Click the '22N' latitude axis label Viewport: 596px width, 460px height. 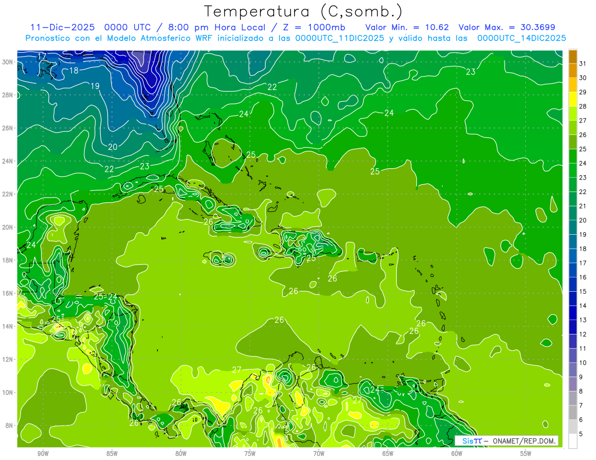[7, 194]
